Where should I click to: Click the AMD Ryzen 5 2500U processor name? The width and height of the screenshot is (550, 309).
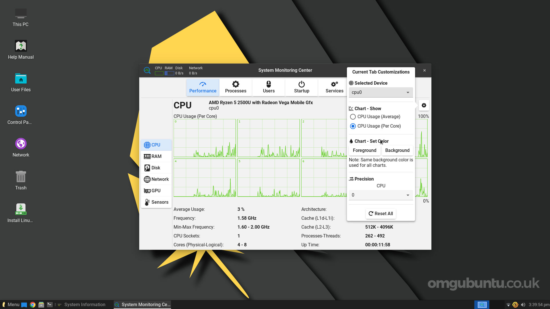tap(261, 103)
